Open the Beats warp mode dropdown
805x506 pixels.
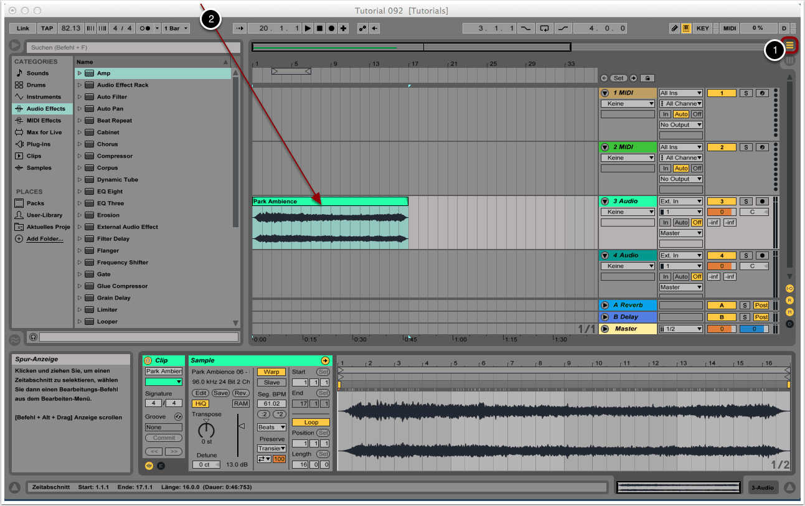[271, 428]
